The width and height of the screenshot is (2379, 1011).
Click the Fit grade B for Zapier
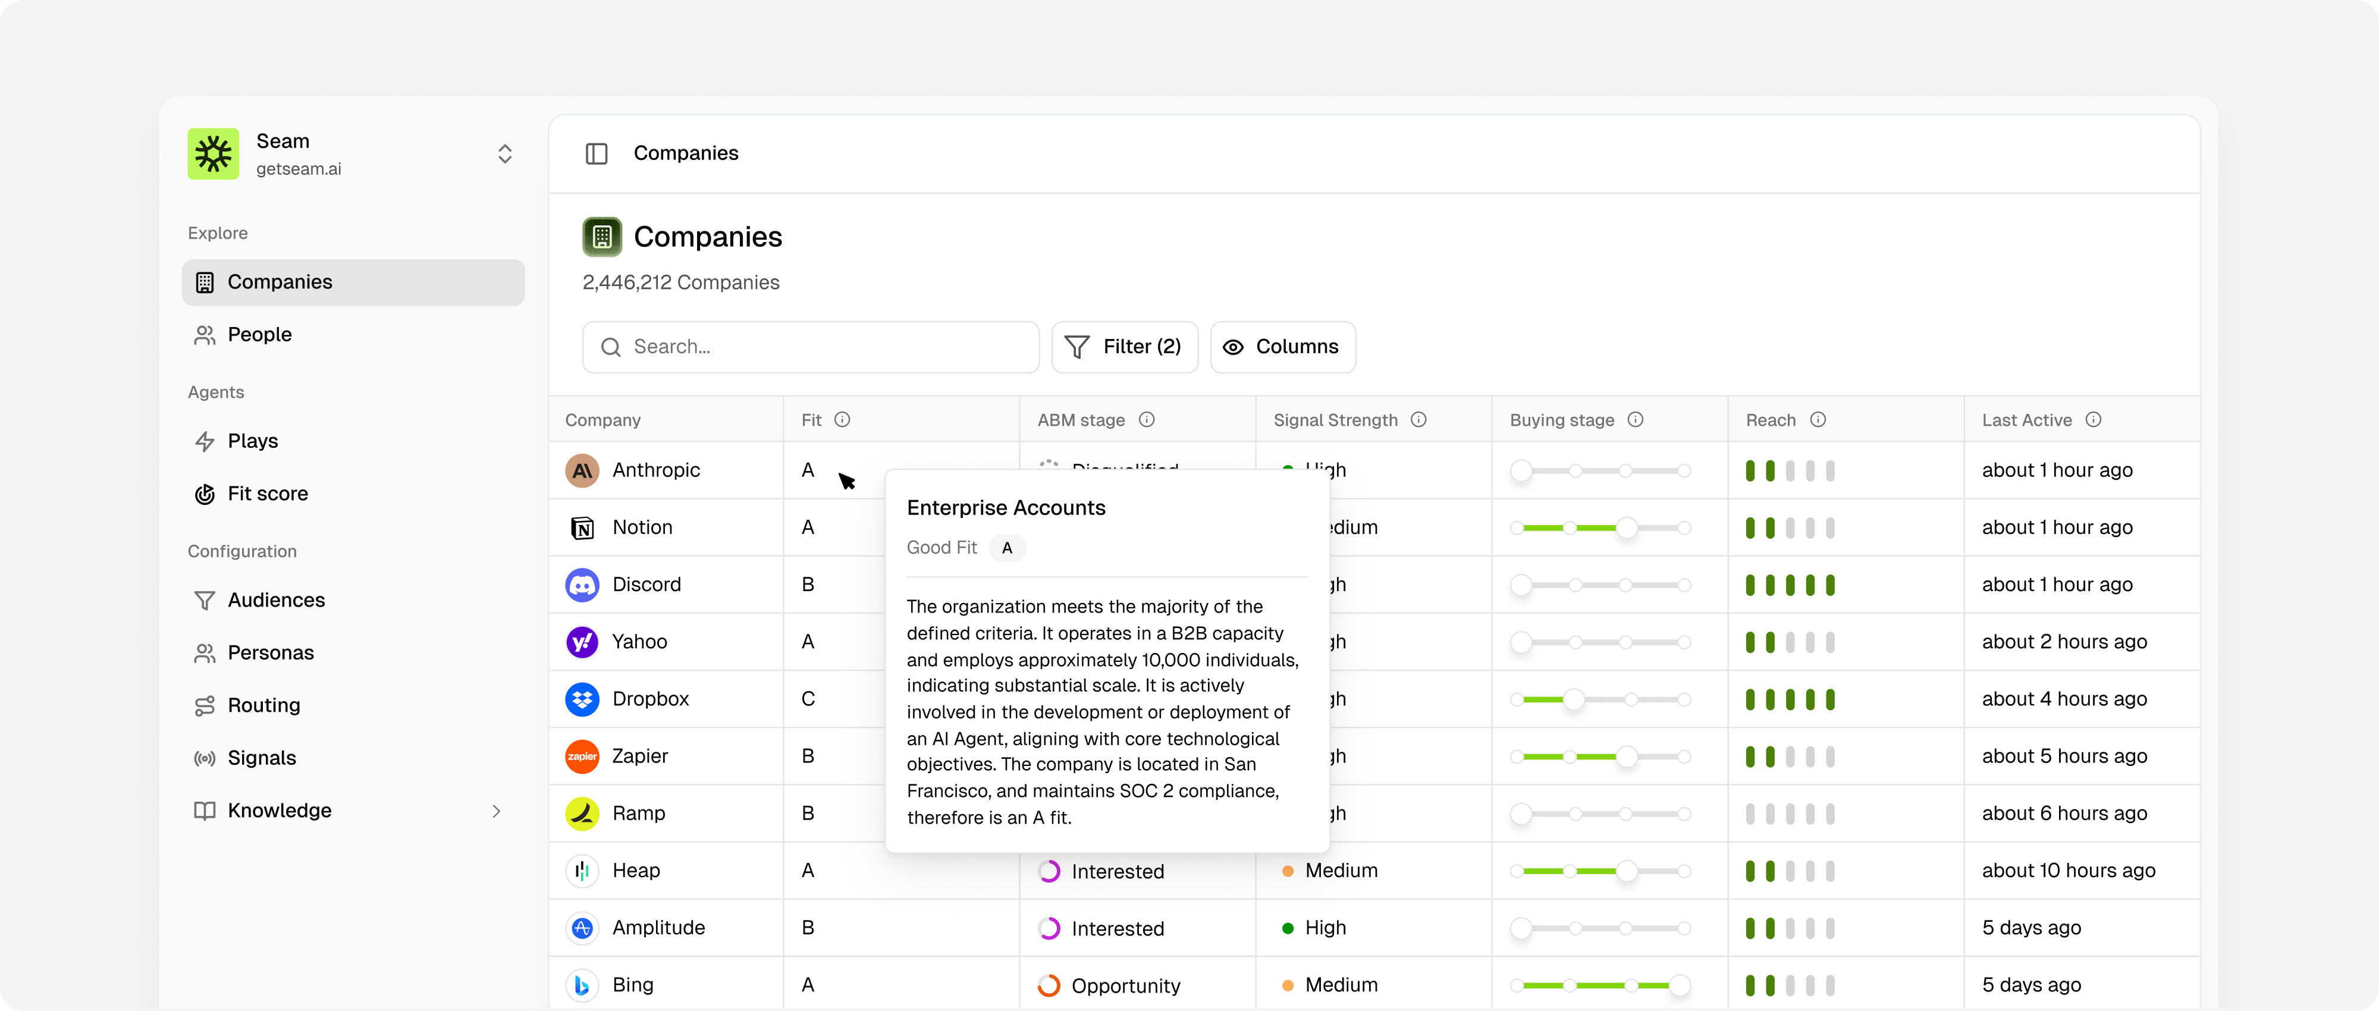(x=808, y=756)
